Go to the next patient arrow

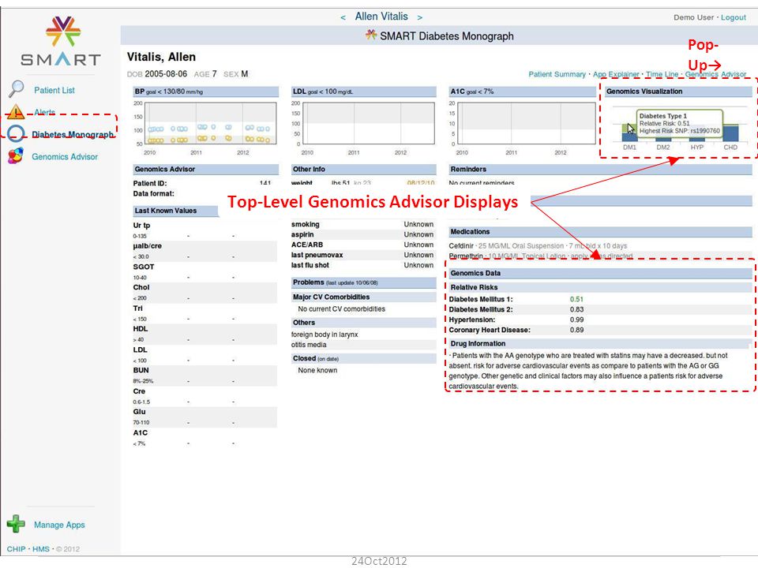coord(419,17)
